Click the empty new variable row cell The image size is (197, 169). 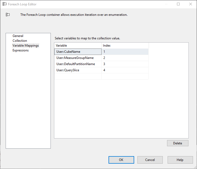tap(78, 76)
